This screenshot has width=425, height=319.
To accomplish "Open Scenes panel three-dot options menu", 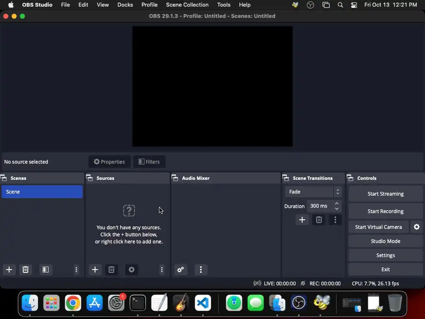I will pyautogui.click(x=76, y=269).
